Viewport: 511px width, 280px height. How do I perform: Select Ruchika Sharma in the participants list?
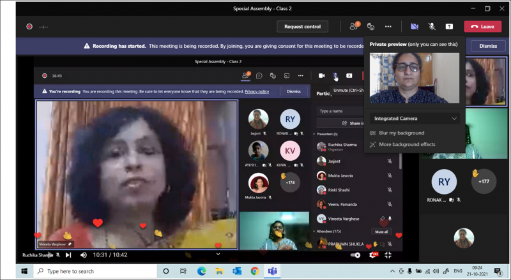click(x=342, y=145)
